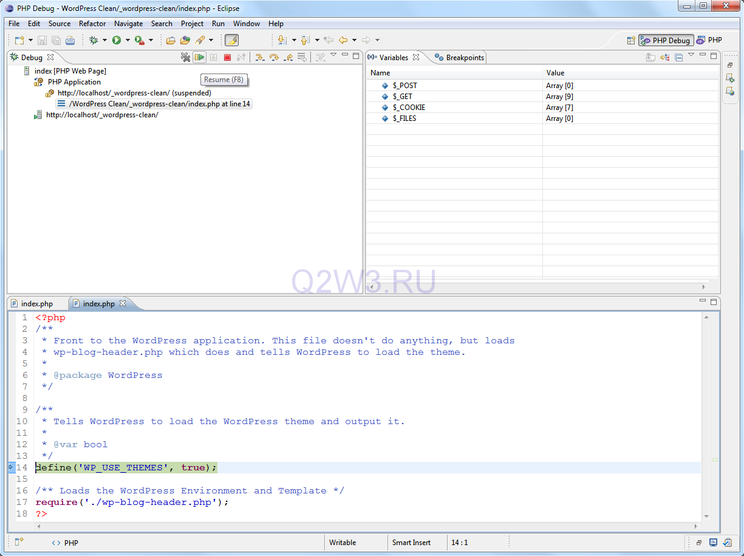The width and height of the screenshot is (744, 556).
Task: Click Collapse All icon in Variables view
Action: [679, 57]
